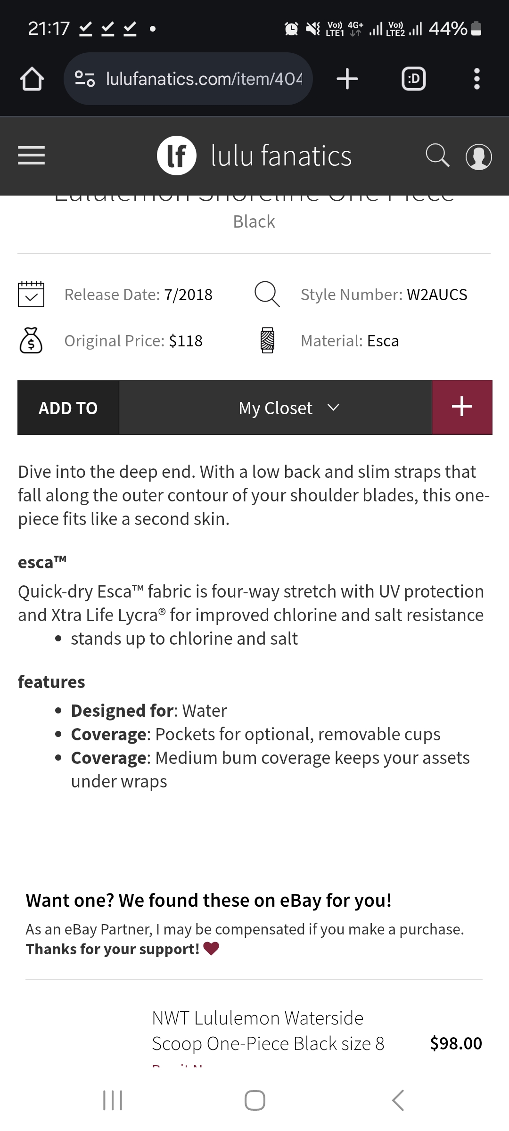Tap the $98.00 eBay listing price

(x=456, y=1043)
